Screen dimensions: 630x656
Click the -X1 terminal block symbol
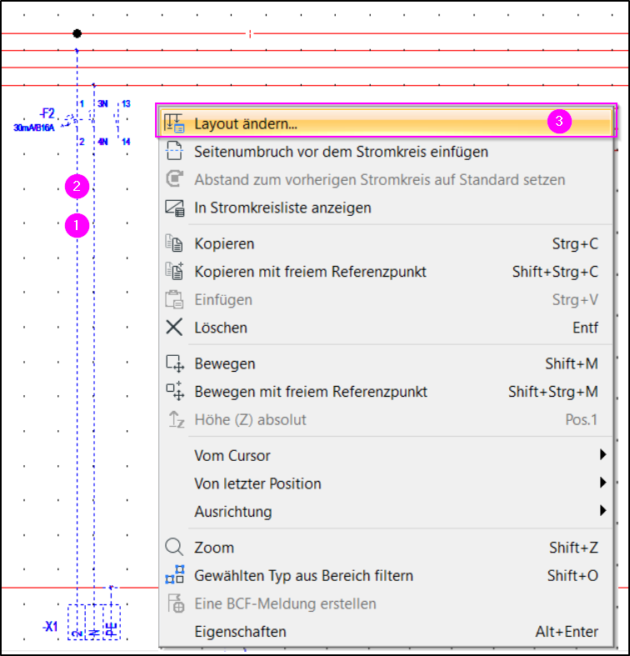click(94, 622)
